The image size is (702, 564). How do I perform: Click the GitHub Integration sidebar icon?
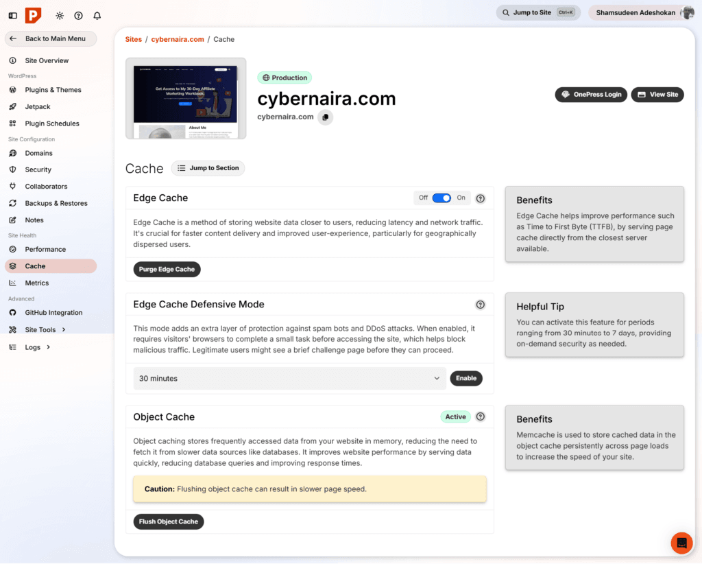[x=14, y=312]
